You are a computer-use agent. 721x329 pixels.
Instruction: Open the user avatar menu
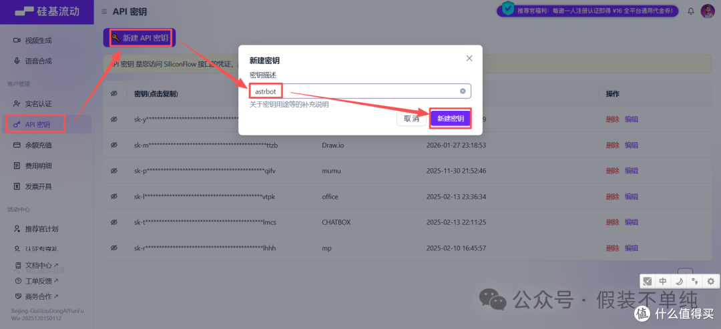point(707,11)
